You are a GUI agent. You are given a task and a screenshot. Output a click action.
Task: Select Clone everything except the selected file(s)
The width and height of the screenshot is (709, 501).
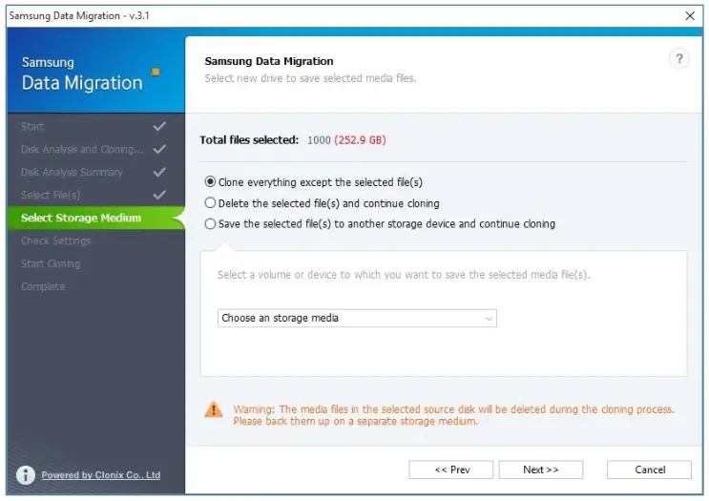click(x=314, y=182)
